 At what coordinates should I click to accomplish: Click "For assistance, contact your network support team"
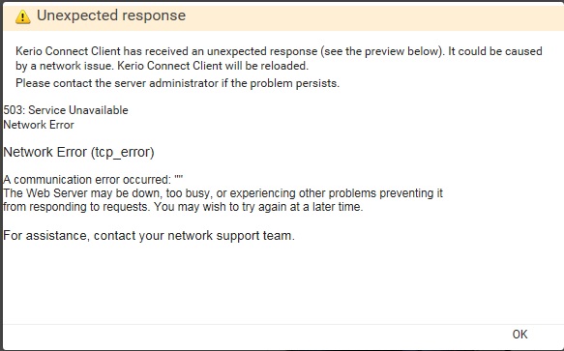point(149,236)
